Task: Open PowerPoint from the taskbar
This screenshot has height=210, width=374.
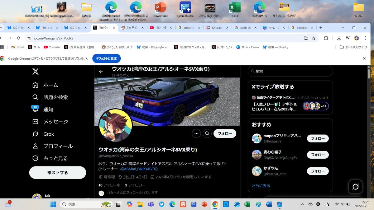Action: (x=204, y=204)
